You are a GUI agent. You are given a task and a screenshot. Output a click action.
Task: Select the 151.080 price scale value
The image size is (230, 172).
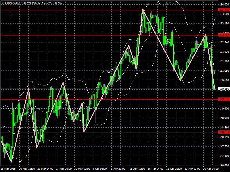(224, 71)
